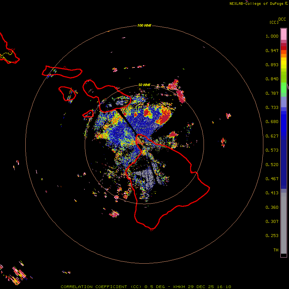
Task: Click the 0.680 scale value
Action: click(x=272, y=122)
